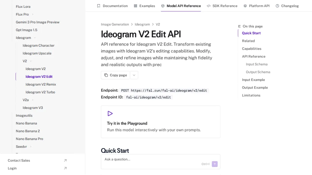Open Imageutils in sidebar
The width and height of the screenshot is (312, 175).
pyautogui.click(x=24, y=115)
